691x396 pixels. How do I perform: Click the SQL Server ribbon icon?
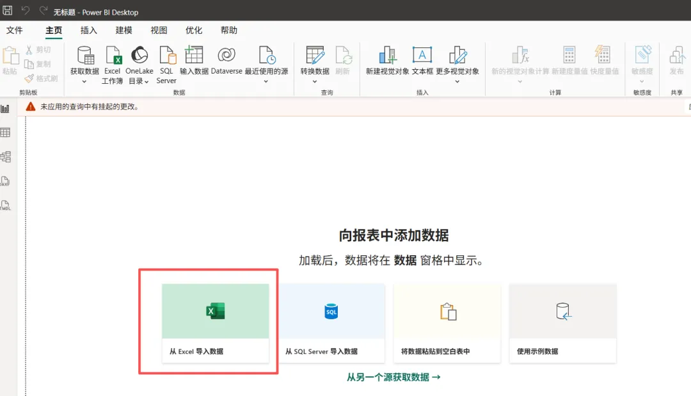point(166,56)
